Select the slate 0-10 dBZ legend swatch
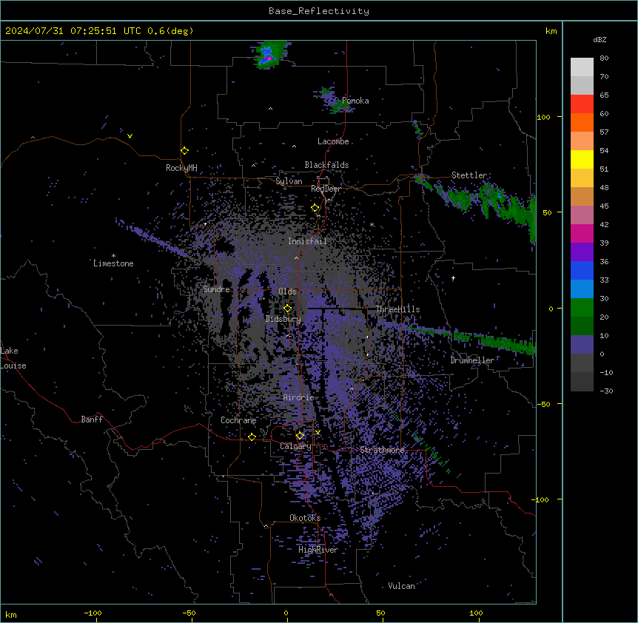Screen dimensions: 638x623 (582, 345)
